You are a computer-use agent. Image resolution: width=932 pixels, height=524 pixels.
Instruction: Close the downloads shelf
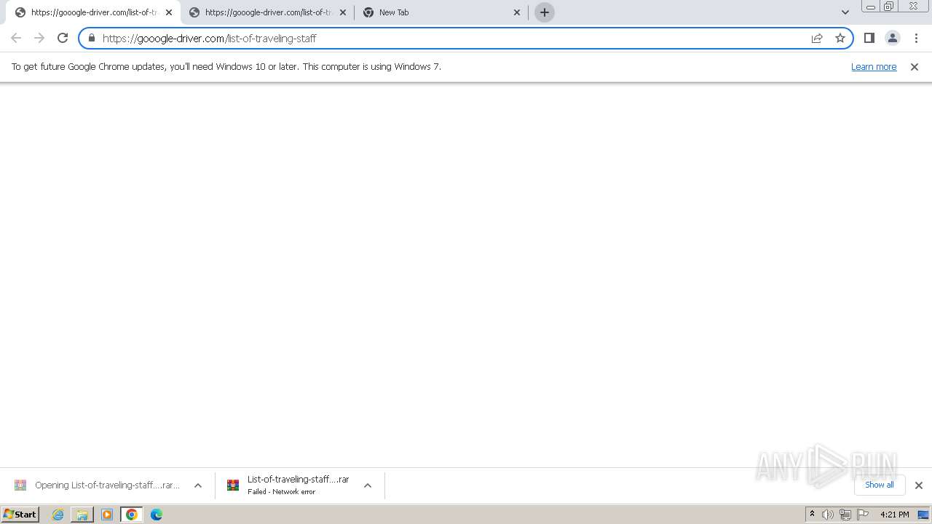(x=919, y=485)
